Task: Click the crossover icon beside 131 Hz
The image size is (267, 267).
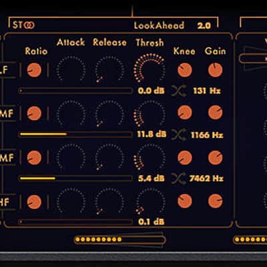Action: (x=179, y=91)
